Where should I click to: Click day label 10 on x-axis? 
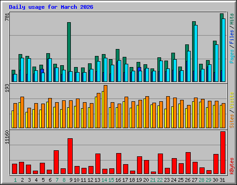pos(76,180)
